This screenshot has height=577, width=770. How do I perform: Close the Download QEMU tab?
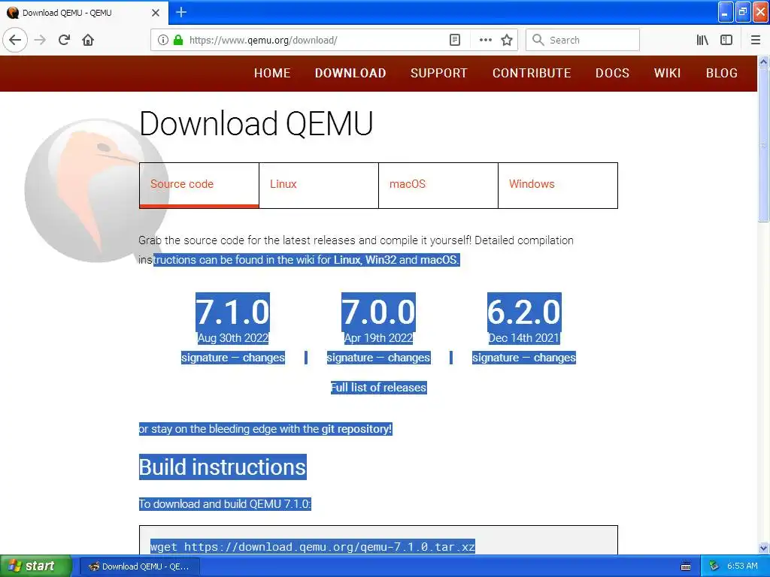coord(156,13)
